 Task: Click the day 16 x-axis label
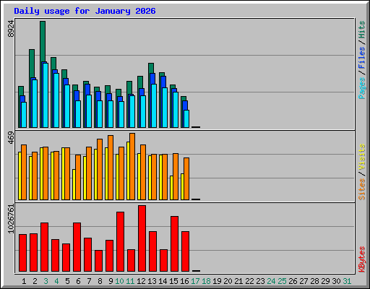tap(184, 281)
